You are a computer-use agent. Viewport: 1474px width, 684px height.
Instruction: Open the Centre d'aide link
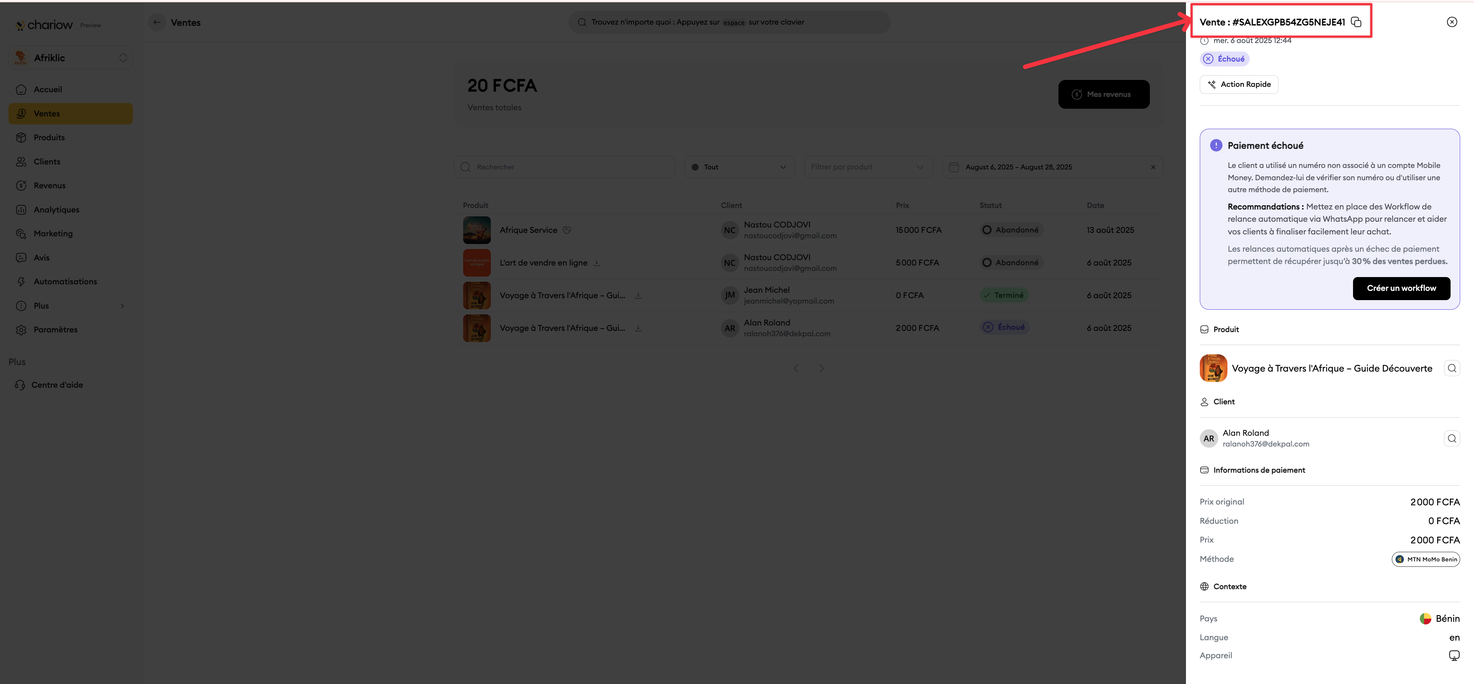tap(49, 385)
